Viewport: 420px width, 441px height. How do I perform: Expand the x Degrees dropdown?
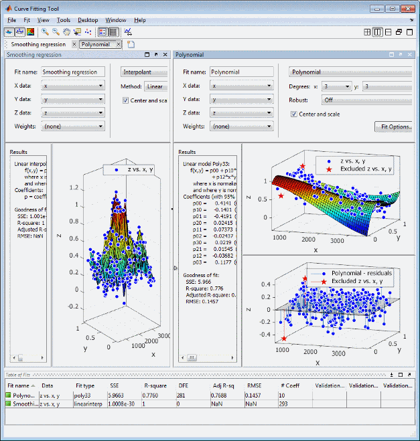(x=337, y=86)
